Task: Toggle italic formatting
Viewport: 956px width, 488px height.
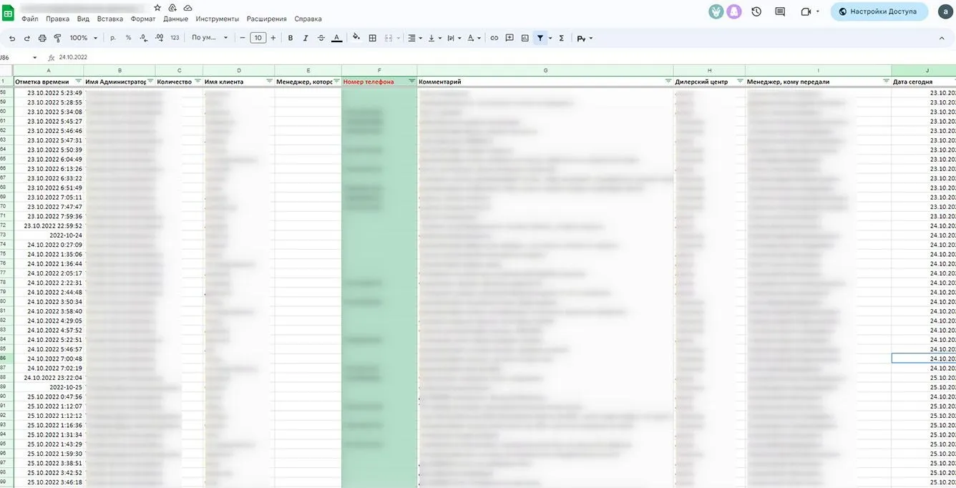Action: coord(306,38)
